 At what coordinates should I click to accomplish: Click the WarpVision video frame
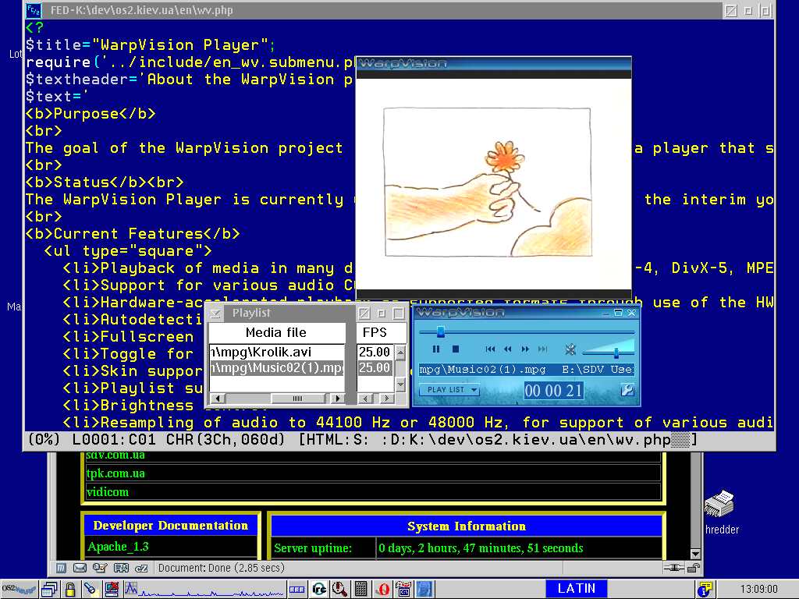tap(493, 184)
